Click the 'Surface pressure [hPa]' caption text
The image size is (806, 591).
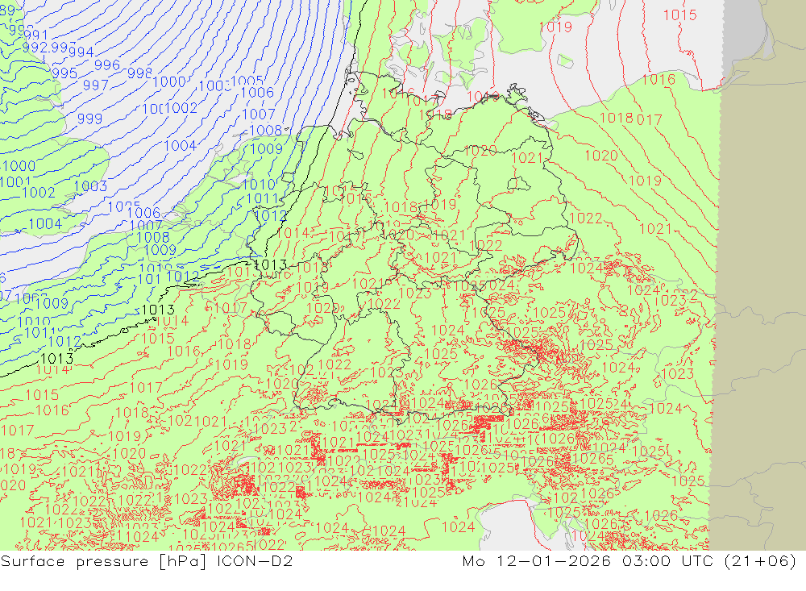[104, 561]
